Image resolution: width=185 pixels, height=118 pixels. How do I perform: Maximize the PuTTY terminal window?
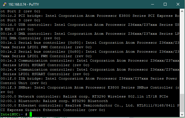click(165, 4)
